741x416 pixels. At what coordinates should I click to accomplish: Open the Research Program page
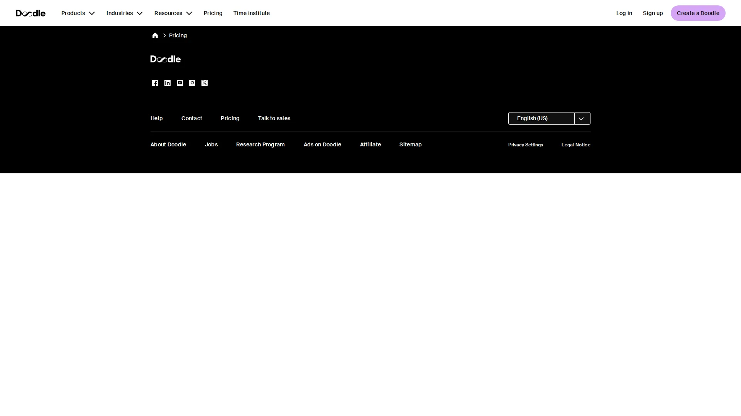pyautogui.click(x=260, y=144)
